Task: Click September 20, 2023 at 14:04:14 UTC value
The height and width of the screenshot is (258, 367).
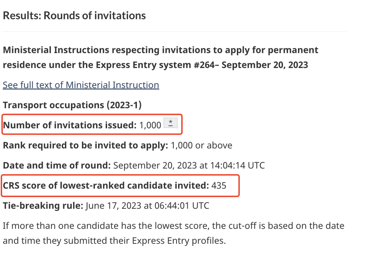Action: (189, 166)
